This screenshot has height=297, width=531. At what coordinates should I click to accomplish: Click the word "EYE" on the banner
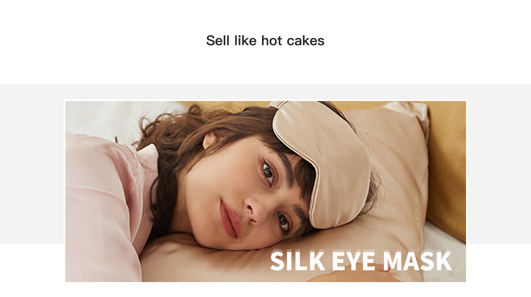353,261
